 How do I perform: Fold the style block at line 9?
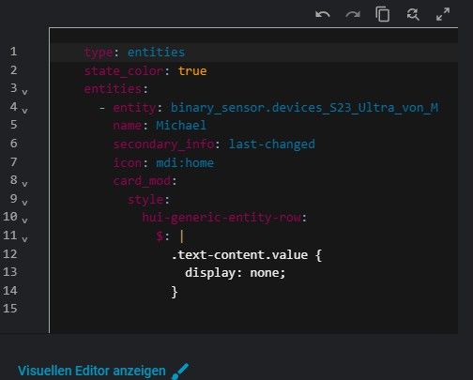point(24,203)
